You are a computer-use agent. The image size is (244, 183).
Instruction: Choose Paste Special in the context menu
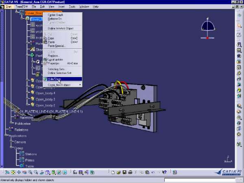click(x=63, y=46)
